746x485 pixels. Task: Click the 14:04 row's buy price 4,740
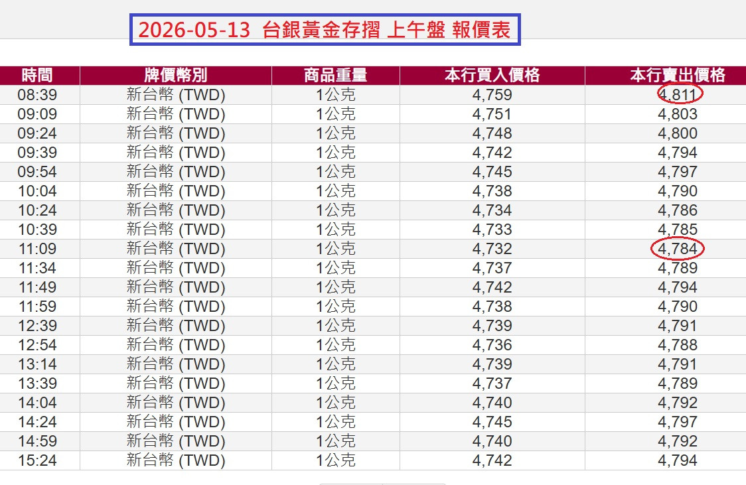[x=492, y=403]
